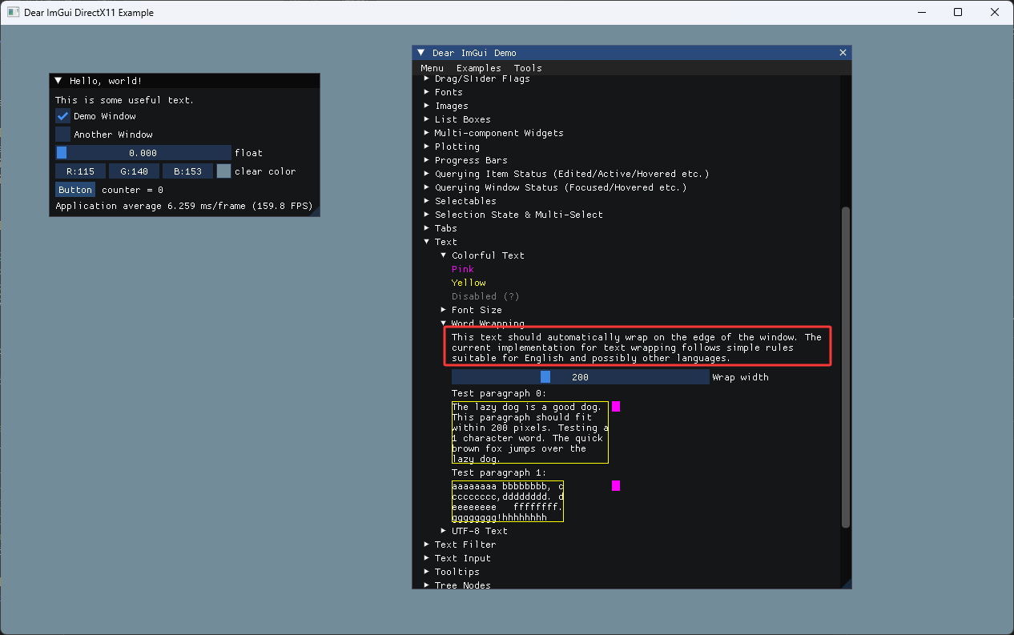Open the Examples menu
Viewport: 1014px width, 635px height.
click(x=478, y=67)
